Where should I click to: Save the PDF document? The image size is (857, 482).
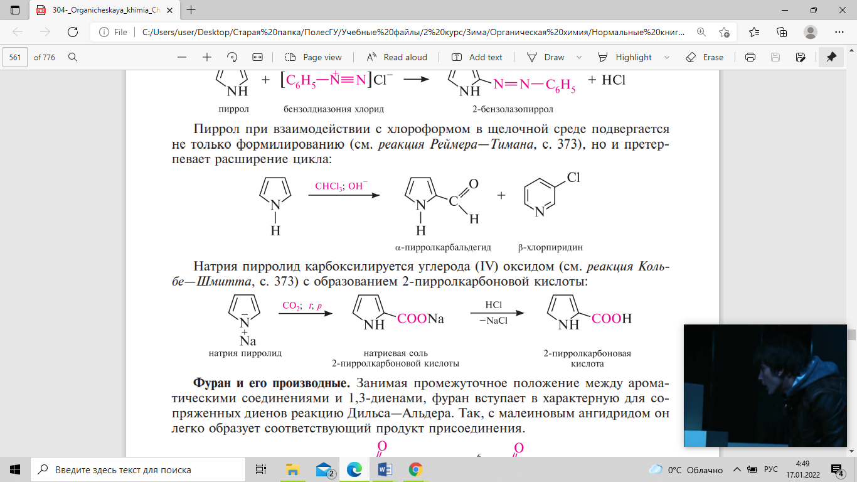[x=775, y=57]
